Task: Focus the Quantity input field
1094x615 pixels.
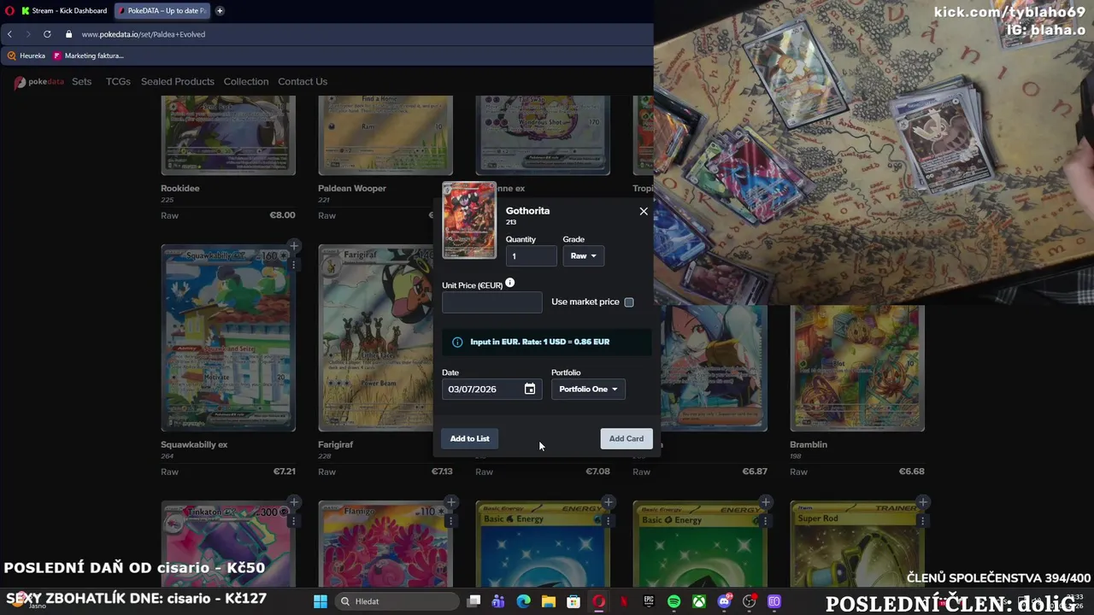Action: point(531,256)
